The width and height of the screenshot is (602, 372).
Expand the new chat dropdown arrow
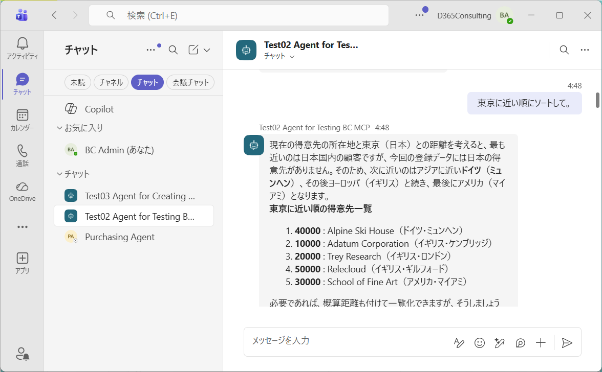coord(207,50)
